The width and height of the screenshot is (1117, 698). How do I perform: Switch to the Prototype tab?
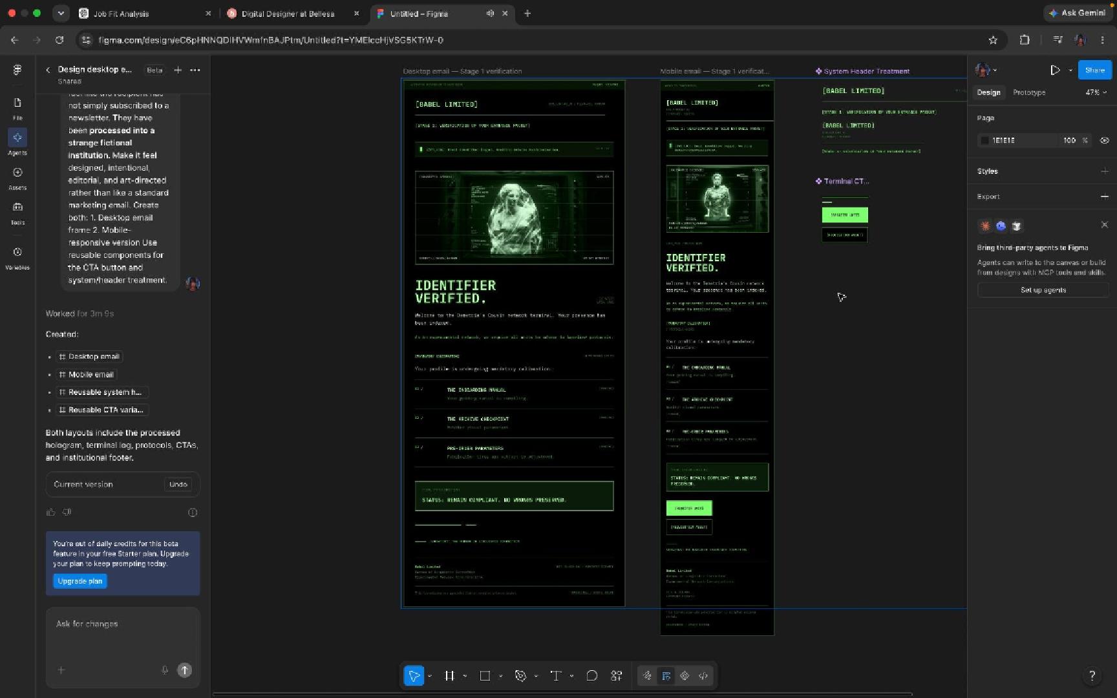click(x=1029, y=92)
